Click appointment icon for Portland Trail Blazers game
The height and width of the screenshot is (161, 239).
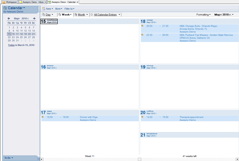pyautogui.click(x=142, y=35)
